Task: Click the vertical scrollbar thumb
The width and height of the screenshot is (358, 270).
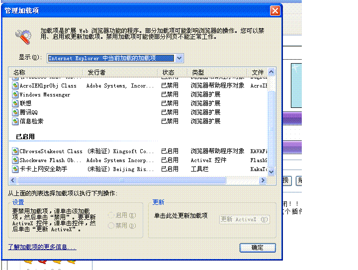Action: tap(271, 129)
